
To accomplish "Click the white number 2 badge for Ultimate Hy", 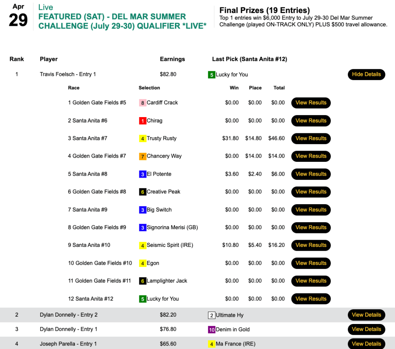I will point(211,315).
